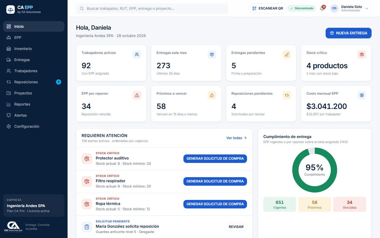Click the CA EPP logo icon

[10, 10]
